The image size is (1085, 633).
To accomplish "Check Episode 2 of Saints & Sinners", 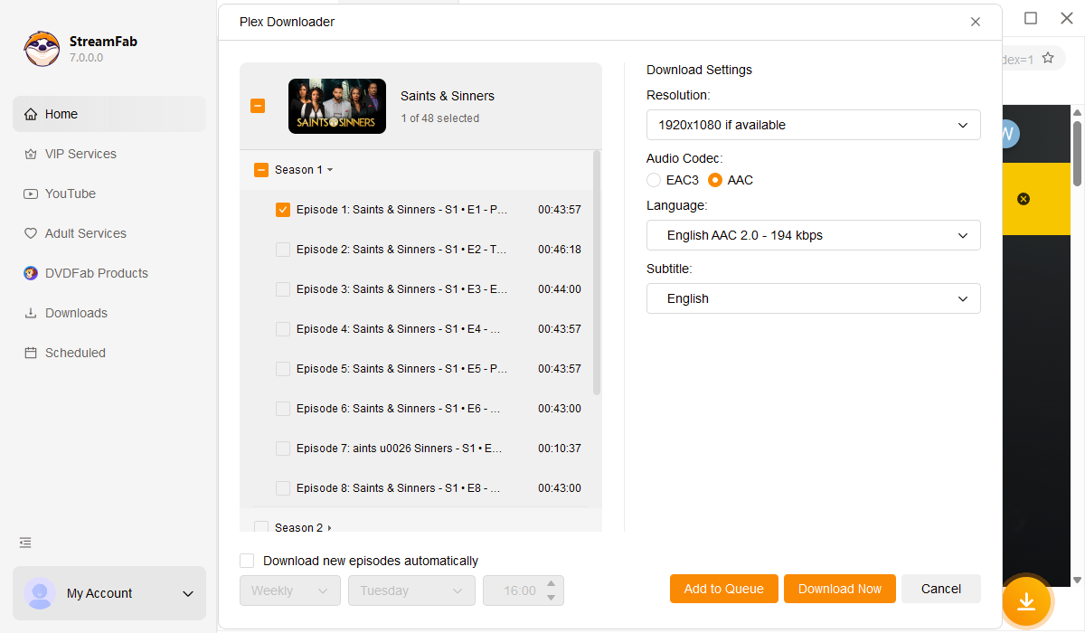I will [283, 249].
